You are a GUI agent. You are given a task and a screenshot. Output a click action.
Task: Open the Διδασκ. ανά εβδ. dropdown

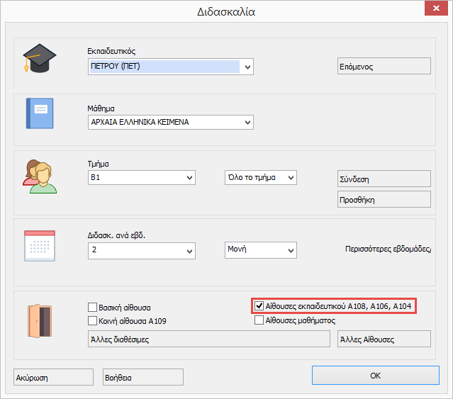point(189,251)
